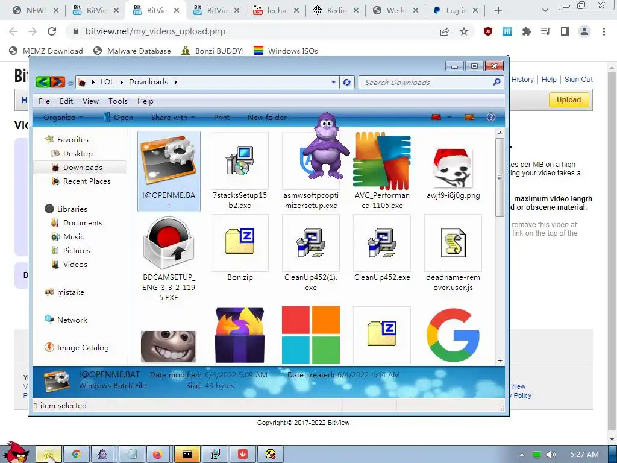Select the AVG_Performance_1105.exe icon
The height and width of the screenshot is (463, 617).
click(382, 161)
